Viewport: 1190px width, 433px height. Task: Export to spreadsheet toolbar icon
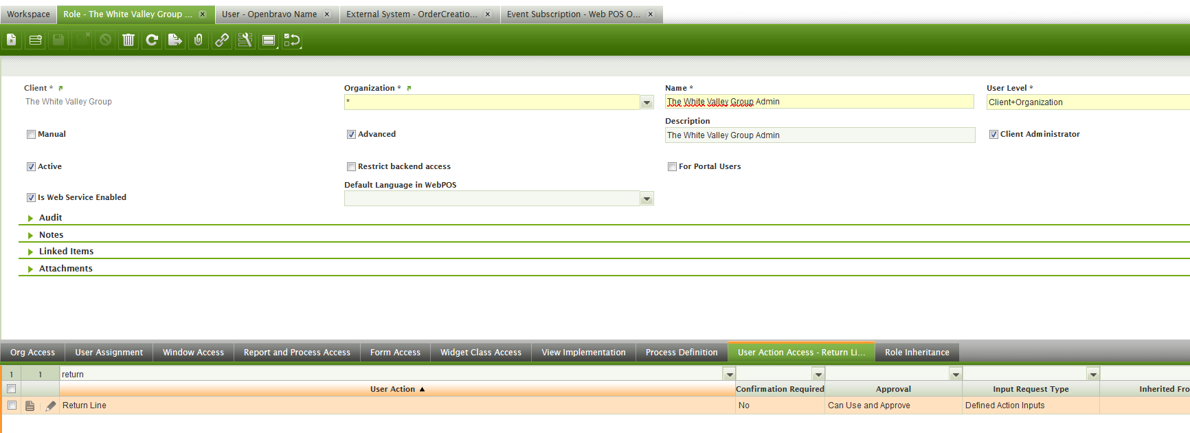pos(175,40)
